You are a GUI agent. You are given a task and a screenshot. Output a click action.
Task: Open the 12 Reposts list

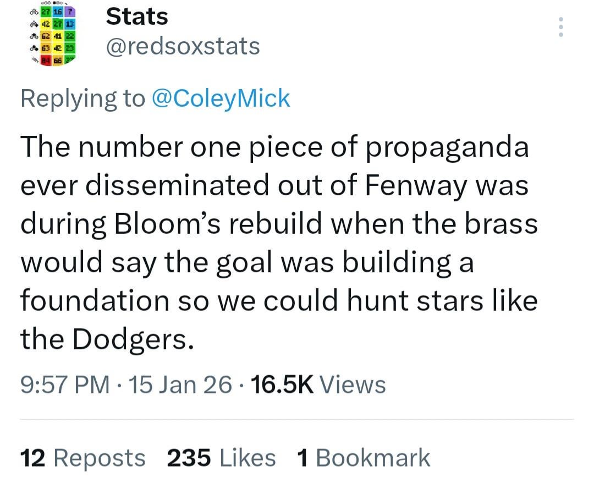[82, 457]
